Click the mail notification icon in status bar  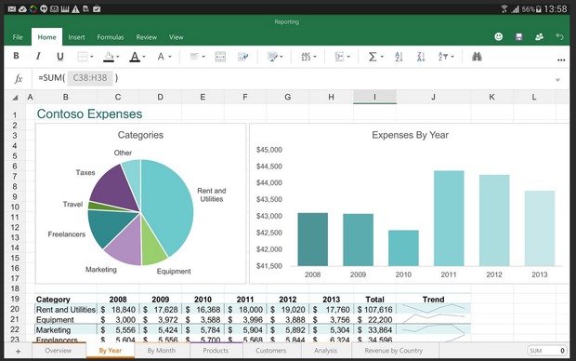tap(12, 8)
